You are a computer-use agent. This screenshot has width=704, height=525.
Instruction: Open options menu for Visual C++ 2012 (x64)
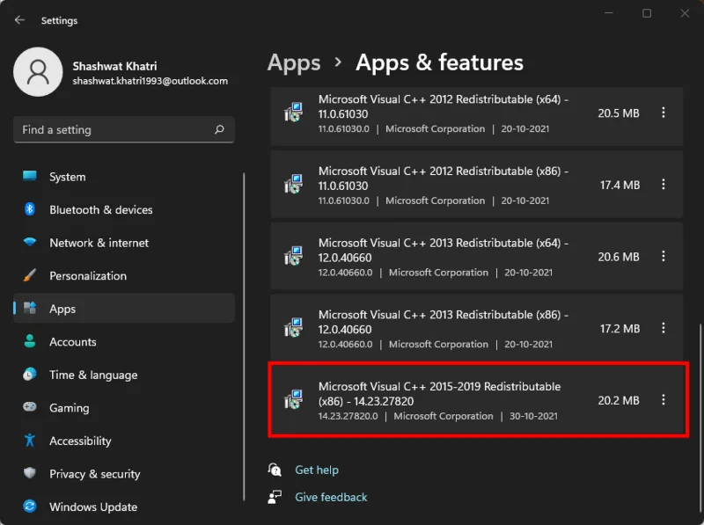point(664,113)
